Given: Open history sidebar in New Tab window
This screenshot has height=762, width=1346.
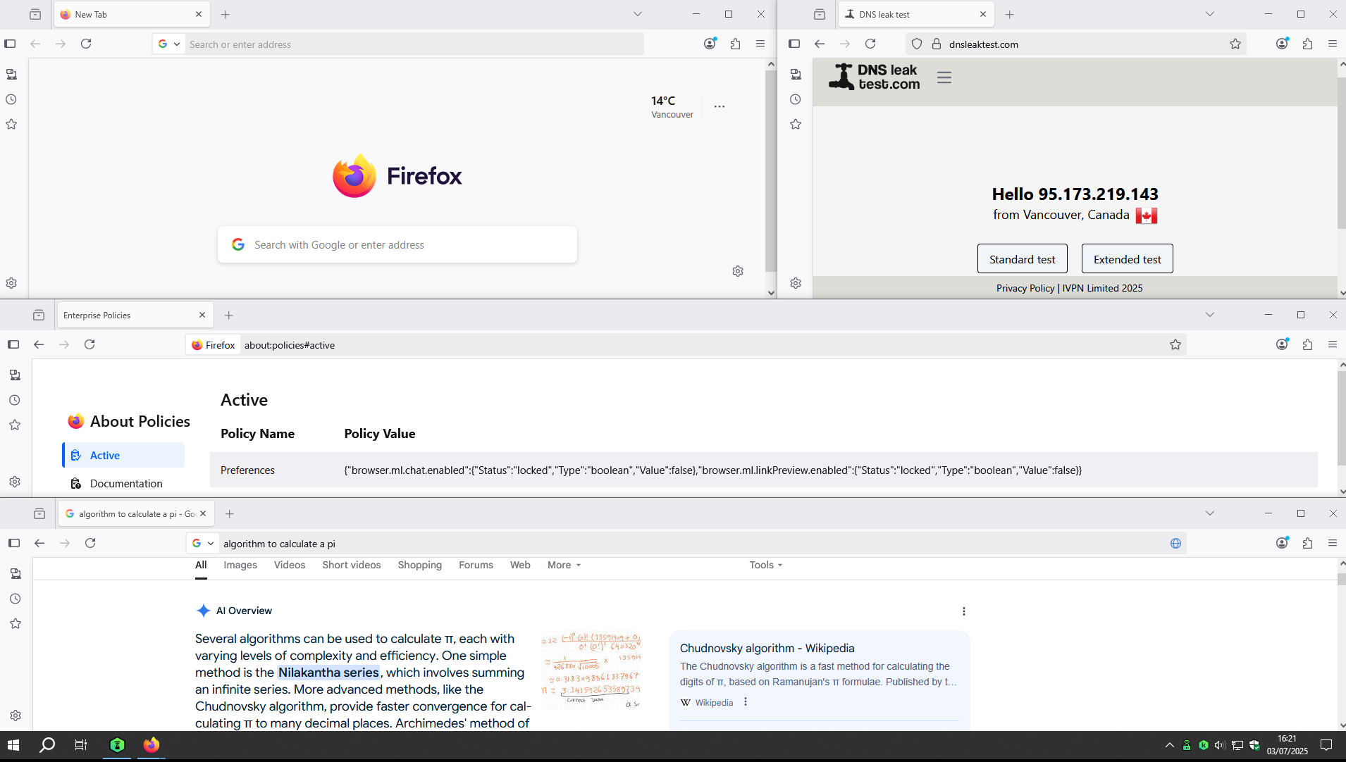Looking at the screenshot, I should pyautogui.click(x=11, y=99).
